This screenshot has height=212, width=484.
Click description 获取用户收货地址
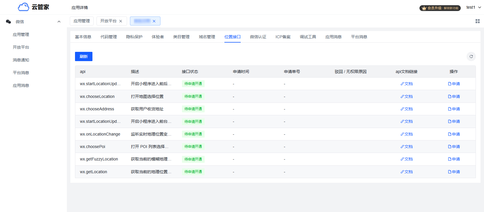point(147,109)
